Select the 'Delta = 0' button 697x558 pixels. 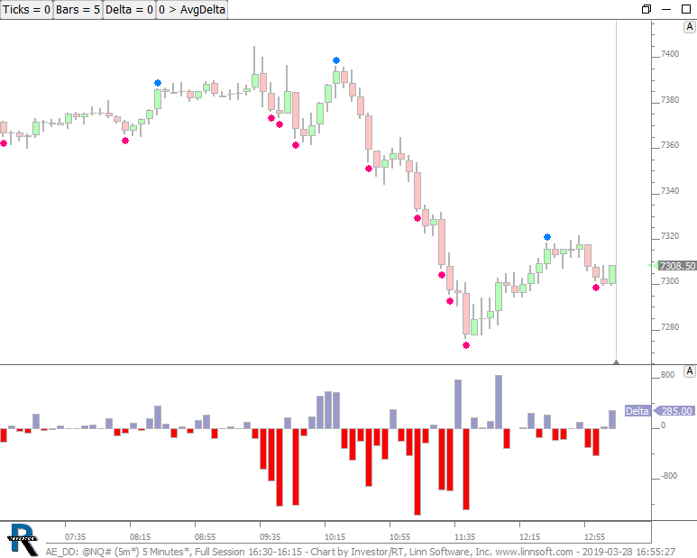(127, 10)
